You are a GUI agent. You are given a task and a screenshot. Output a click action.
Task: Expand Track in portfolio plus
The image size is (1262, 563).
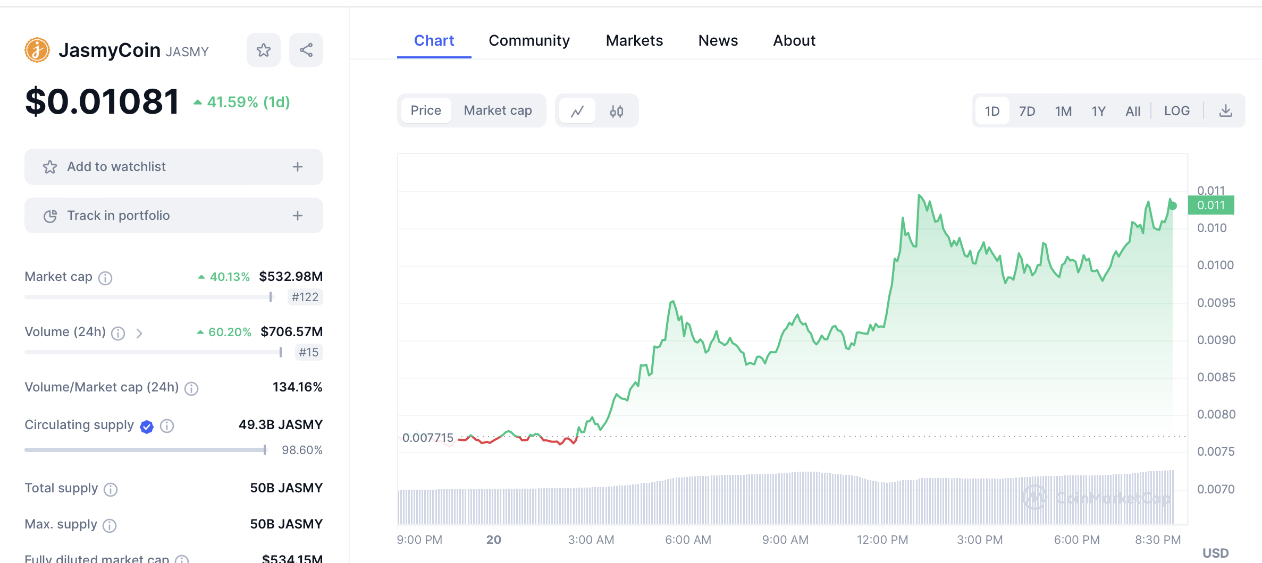tap(298, 216)
